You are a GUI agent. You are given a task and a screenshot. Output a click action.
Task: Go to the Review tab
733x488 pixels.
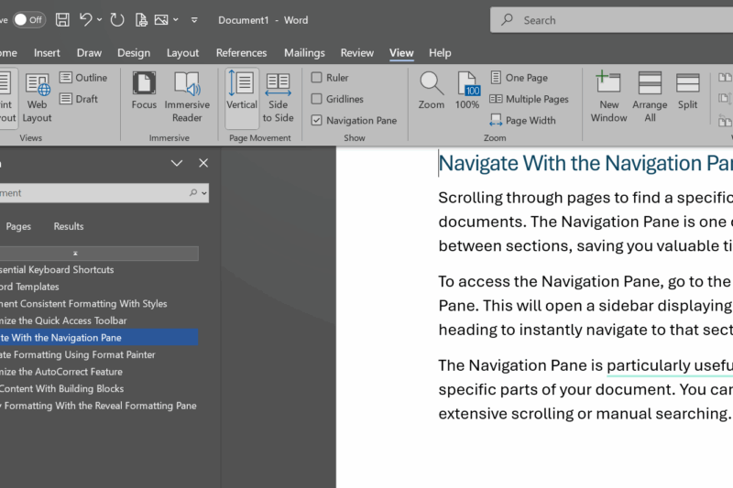(356, 53)
